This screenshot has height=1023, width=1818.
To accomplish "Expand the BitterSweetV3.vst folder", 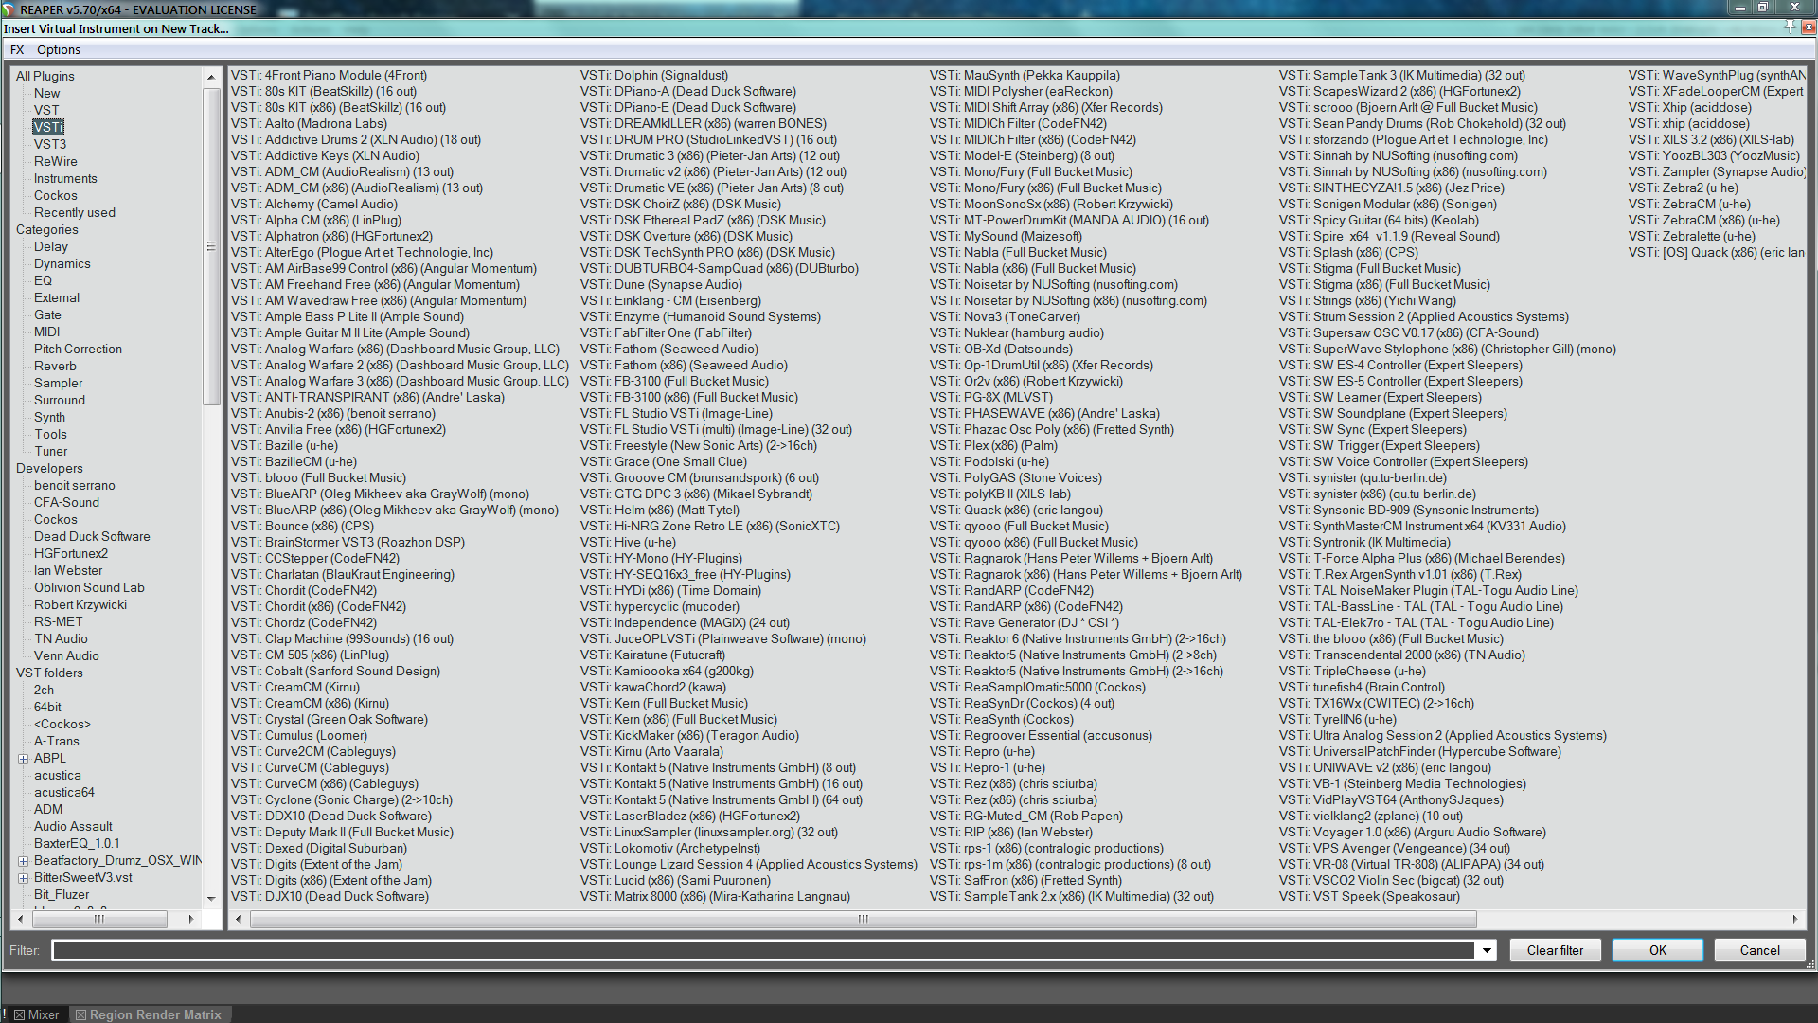I will click(x=23, y=878).
